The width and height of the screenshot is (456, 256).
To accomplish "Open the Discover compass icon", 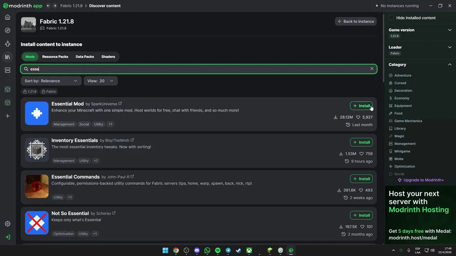I will click(7, 30).
